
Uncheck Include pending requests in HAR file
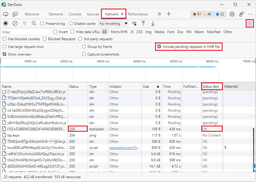click(159, 47)
